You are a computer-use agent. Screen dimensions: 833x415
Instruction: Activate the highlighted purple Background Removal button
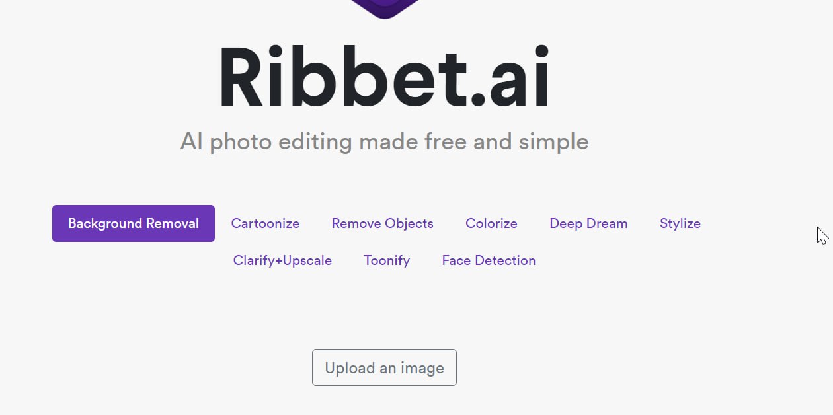click(134, 223)
